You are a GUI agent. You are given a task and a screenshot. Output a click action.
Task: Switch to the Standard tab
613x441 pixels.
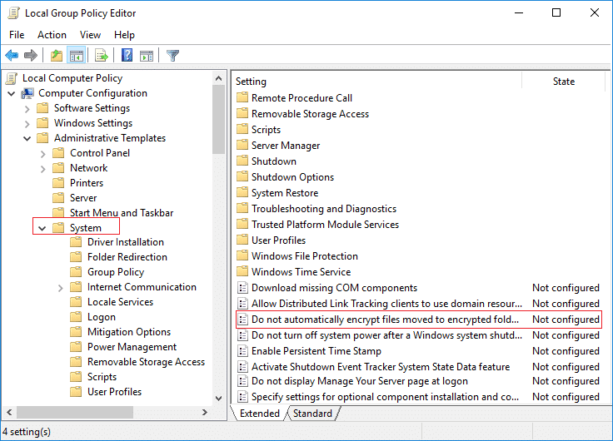(x=312, y=414)
